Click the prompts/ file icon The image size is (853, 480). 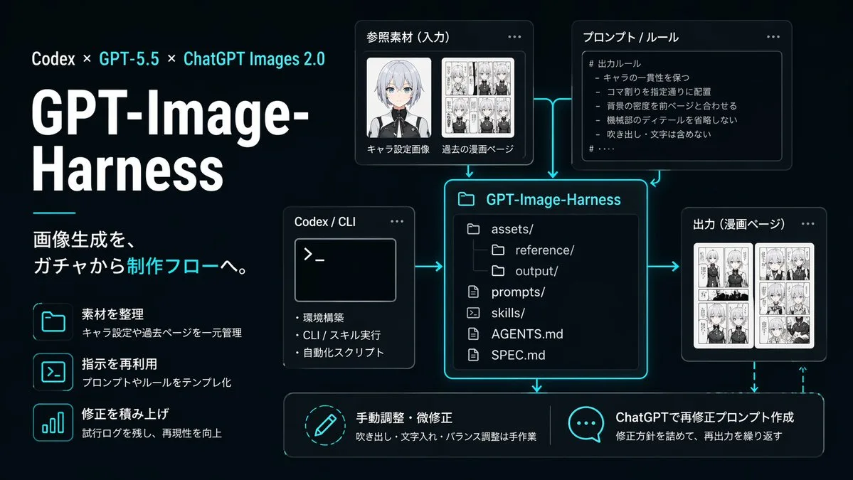pyautogui.click(x=473, y=292)
